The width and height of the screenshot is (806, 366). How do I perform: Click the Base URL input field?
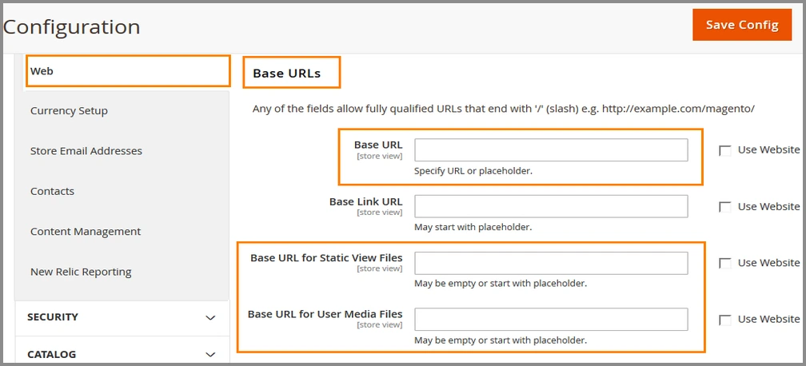pos(551,150)
